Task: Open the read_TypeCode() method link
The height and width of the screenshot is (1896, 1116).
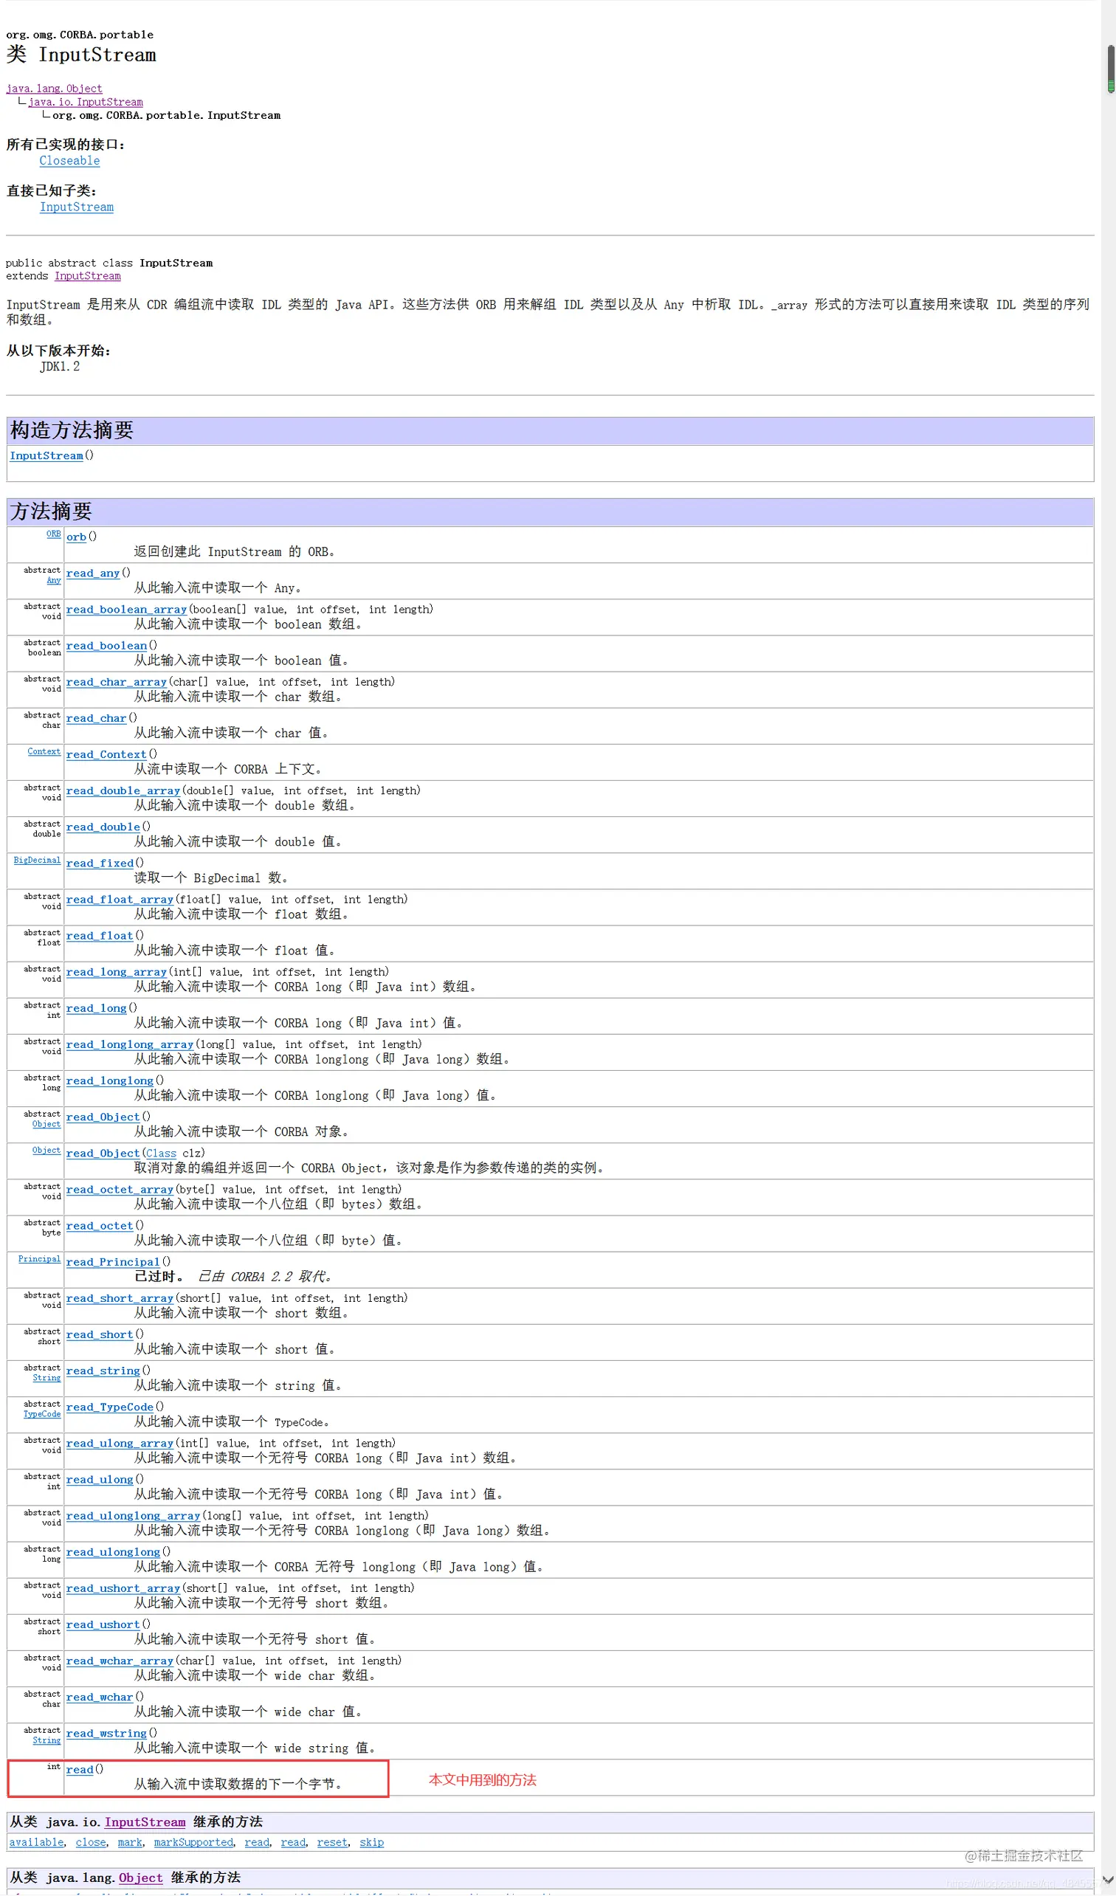Action: pyautogui.click(x=110, y=1407)
